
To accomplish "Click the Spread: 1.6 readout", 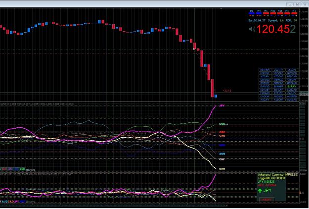I will 276,20.
